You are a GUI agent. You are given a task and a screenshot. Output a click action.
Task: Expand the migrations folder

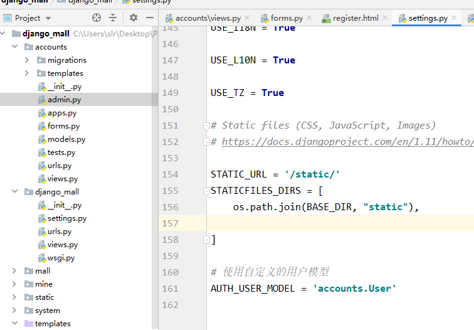click(x=26, y=60)
